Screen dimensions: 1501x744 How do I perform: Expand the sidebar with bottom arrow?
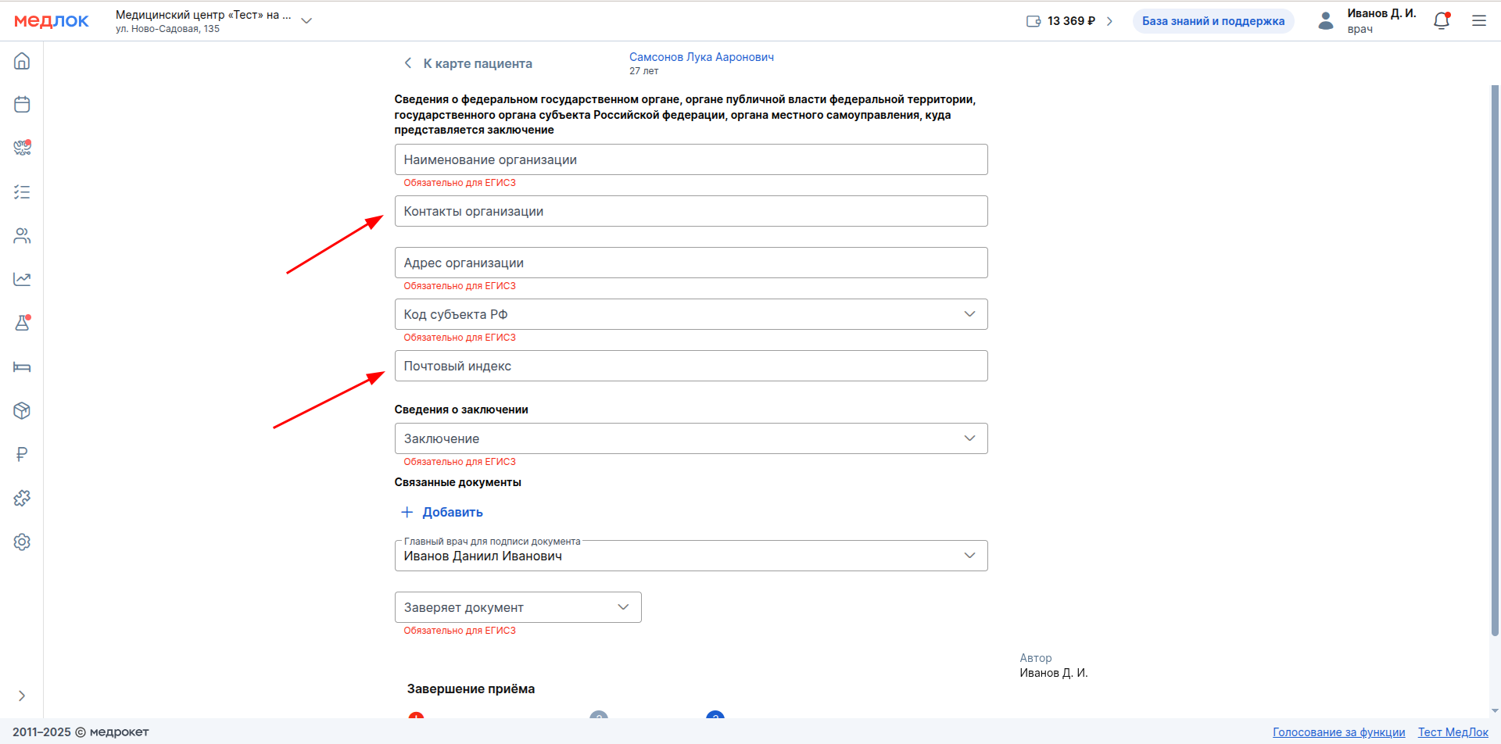coord(22,696)
